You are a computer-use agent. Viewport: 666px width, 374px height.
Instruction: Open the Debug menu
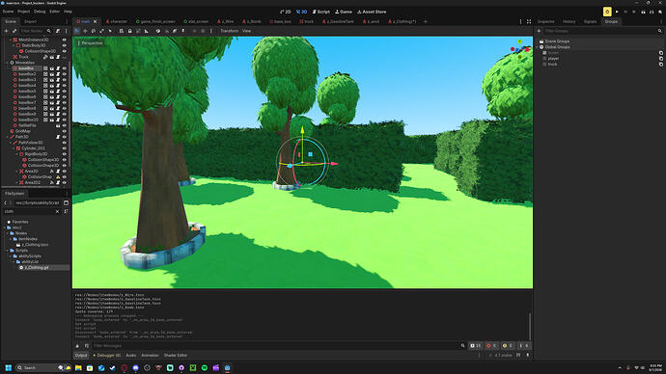tap(40, 12)
